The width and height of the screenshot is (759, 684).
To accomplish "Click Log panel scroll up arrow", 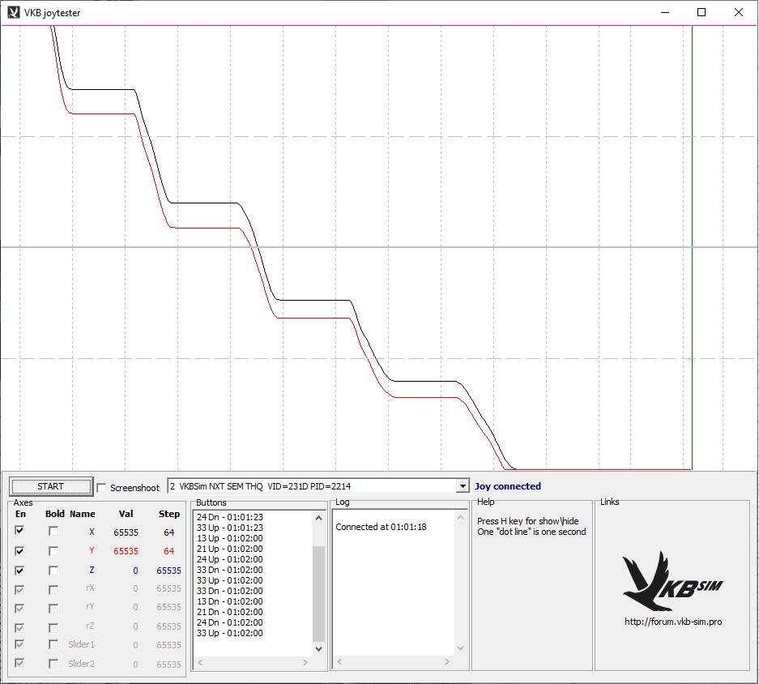I will (460, 518).
